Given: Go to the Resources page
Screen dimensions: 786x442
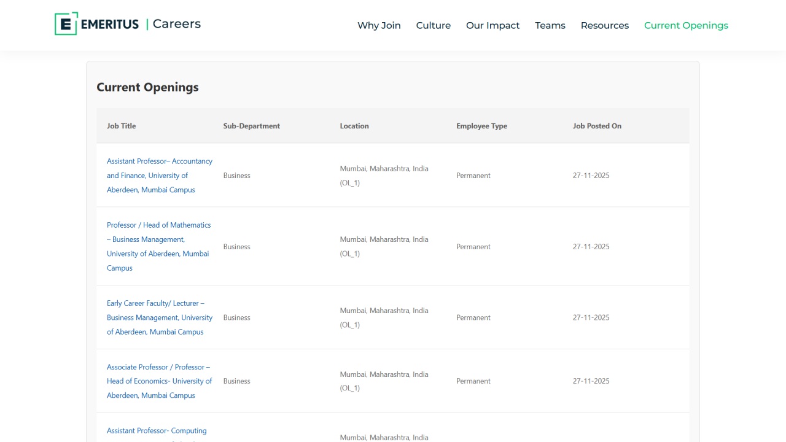Looking at the screenshot, I should point(604,25).
